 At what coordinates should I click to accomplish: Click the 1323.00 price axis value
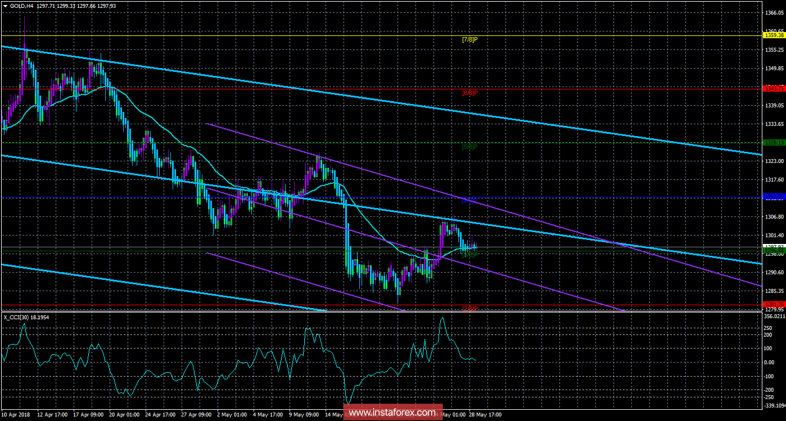pyautogui.click(x=774, y=161)
